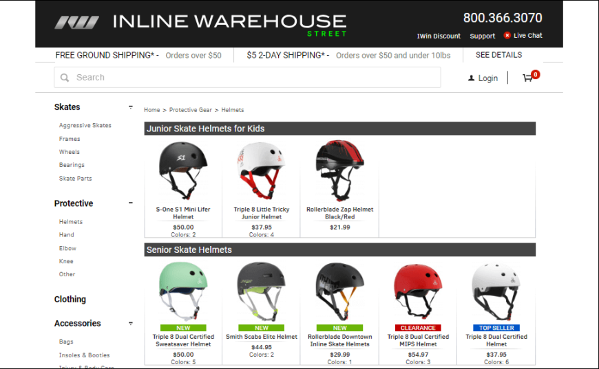The width and height of the screenshot is (599, 369).
Task: Open the Protective category heading
Action: click(74, 203)
